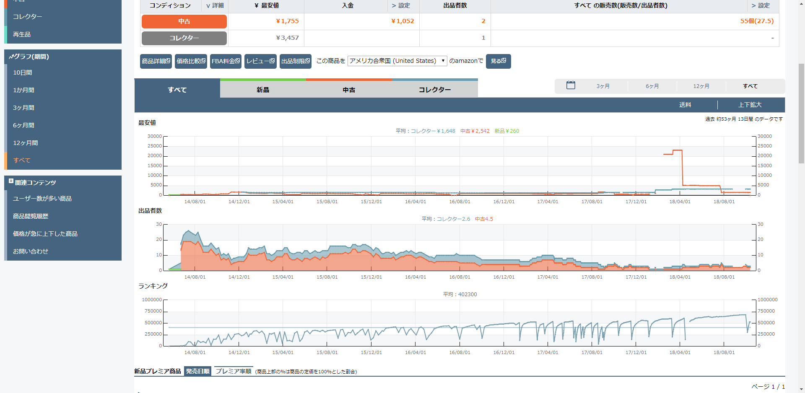
Task: Click the 見る button for Amazon
Action: point(498,61)
